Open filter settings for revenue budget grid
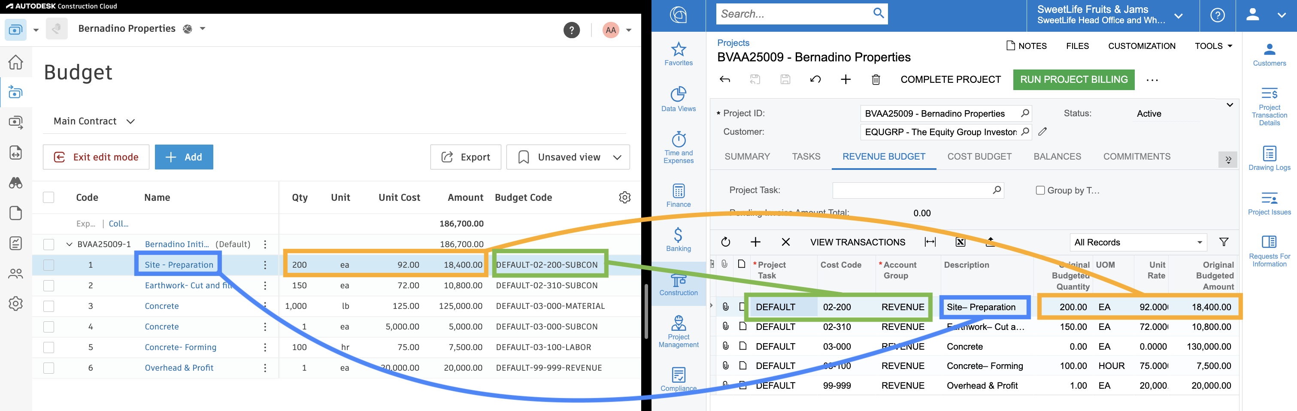This screenshot has width=1297, height=411. pos(1224,242)
